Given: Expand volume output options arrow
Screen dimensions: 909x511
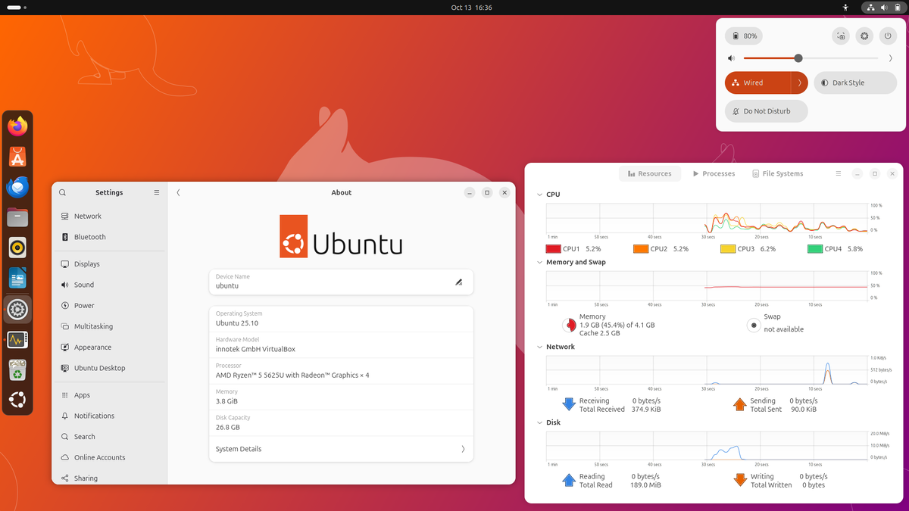Looking at the screenshot, I should 890,58.
